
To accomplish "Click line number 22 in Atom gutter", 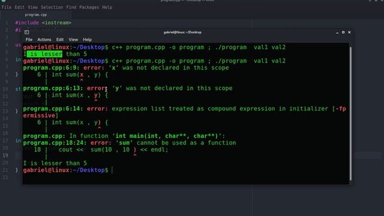I will pos(5,178).
